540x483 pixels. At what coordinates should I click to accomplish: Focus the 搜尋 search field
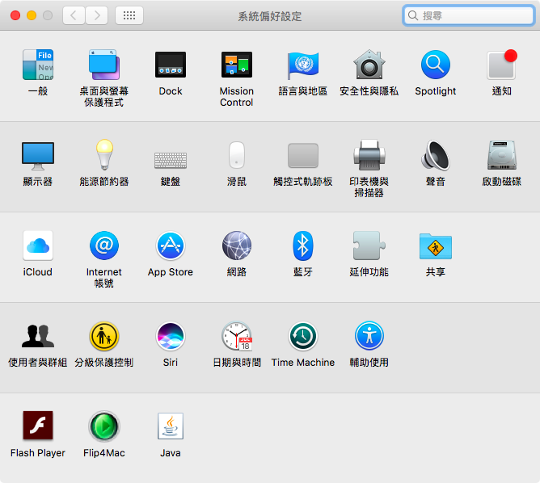pos(468,15)
